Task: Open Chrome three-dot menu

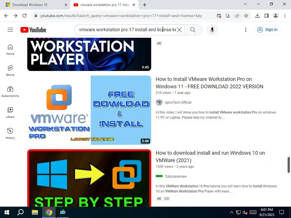Action: coord(285,16)
